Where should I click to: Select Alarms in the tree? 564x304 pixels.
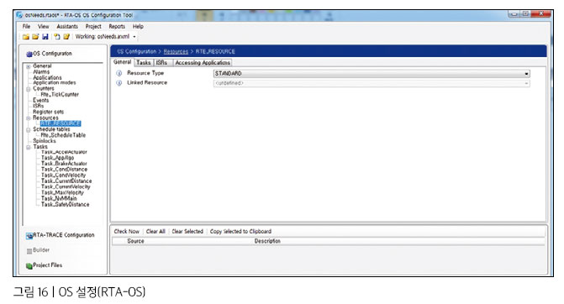pyautogui.click(x=41, y=72)
